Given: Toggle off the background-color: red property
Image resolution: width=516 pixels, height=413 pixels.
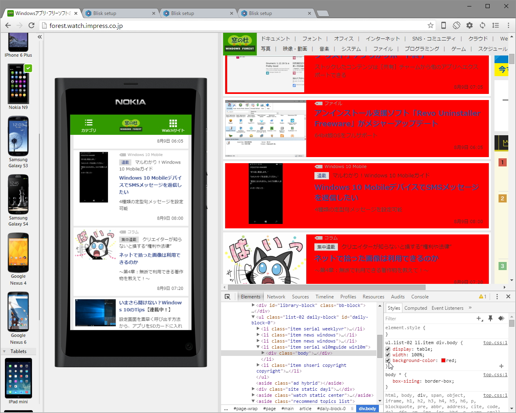Looking at the screenshot, I should pos(388,360).
